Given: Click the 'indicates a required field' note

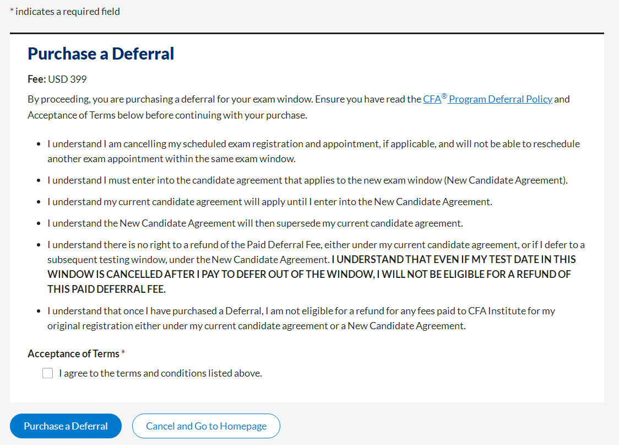Looking at the screenshot, I should [68, 12].
